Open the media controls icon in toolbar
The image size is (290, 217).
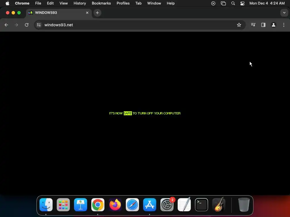coord(253,25)
